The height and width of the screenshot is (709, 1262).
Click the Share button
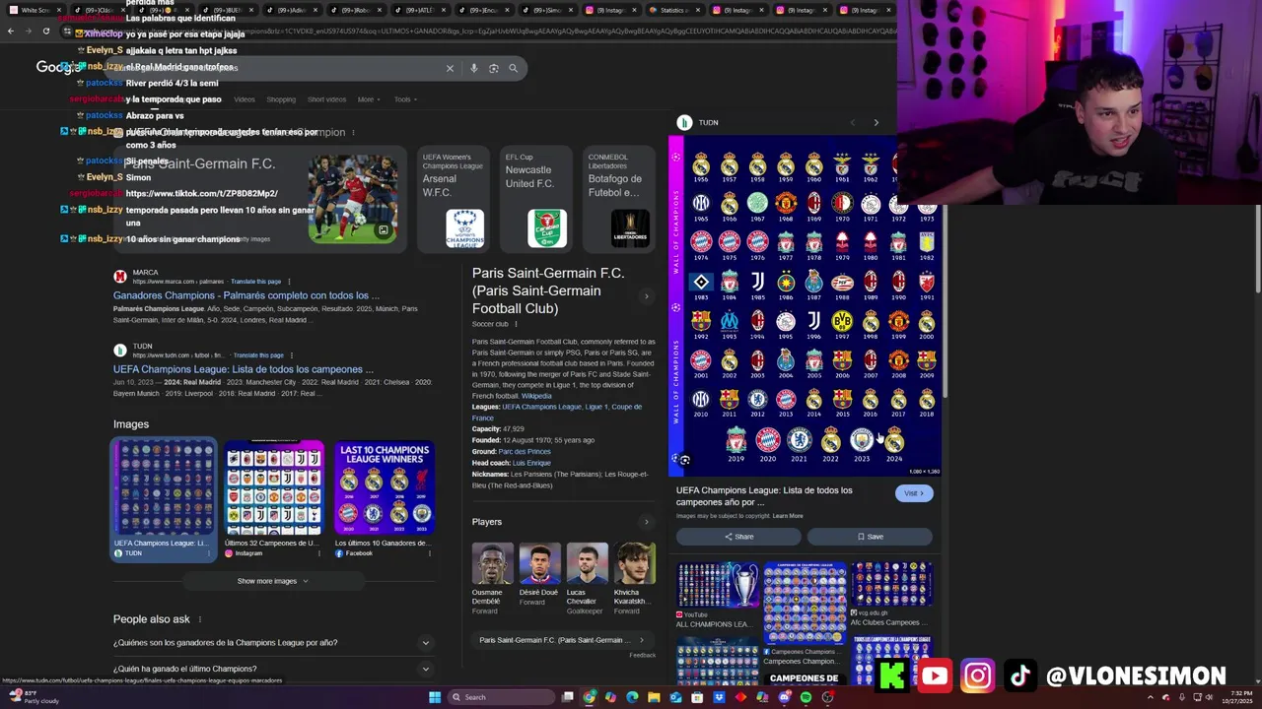738,537
